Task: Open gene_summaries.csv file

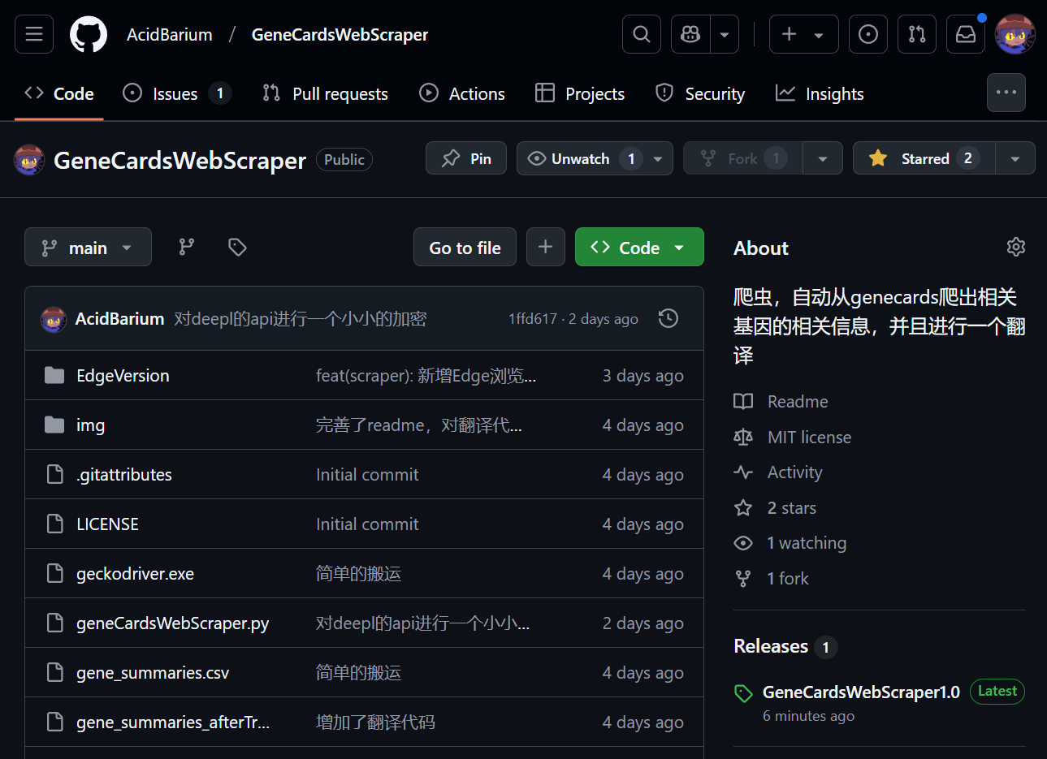Action: pyautogui.click(x=153, y=672)
